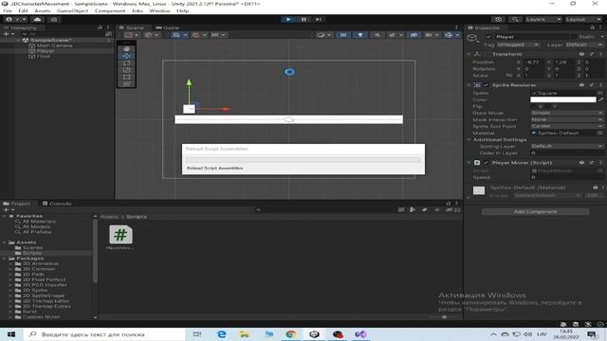607x341 pixels.
Task: Toggle Player active checkbox in Inspector
Action: [489, 37]
